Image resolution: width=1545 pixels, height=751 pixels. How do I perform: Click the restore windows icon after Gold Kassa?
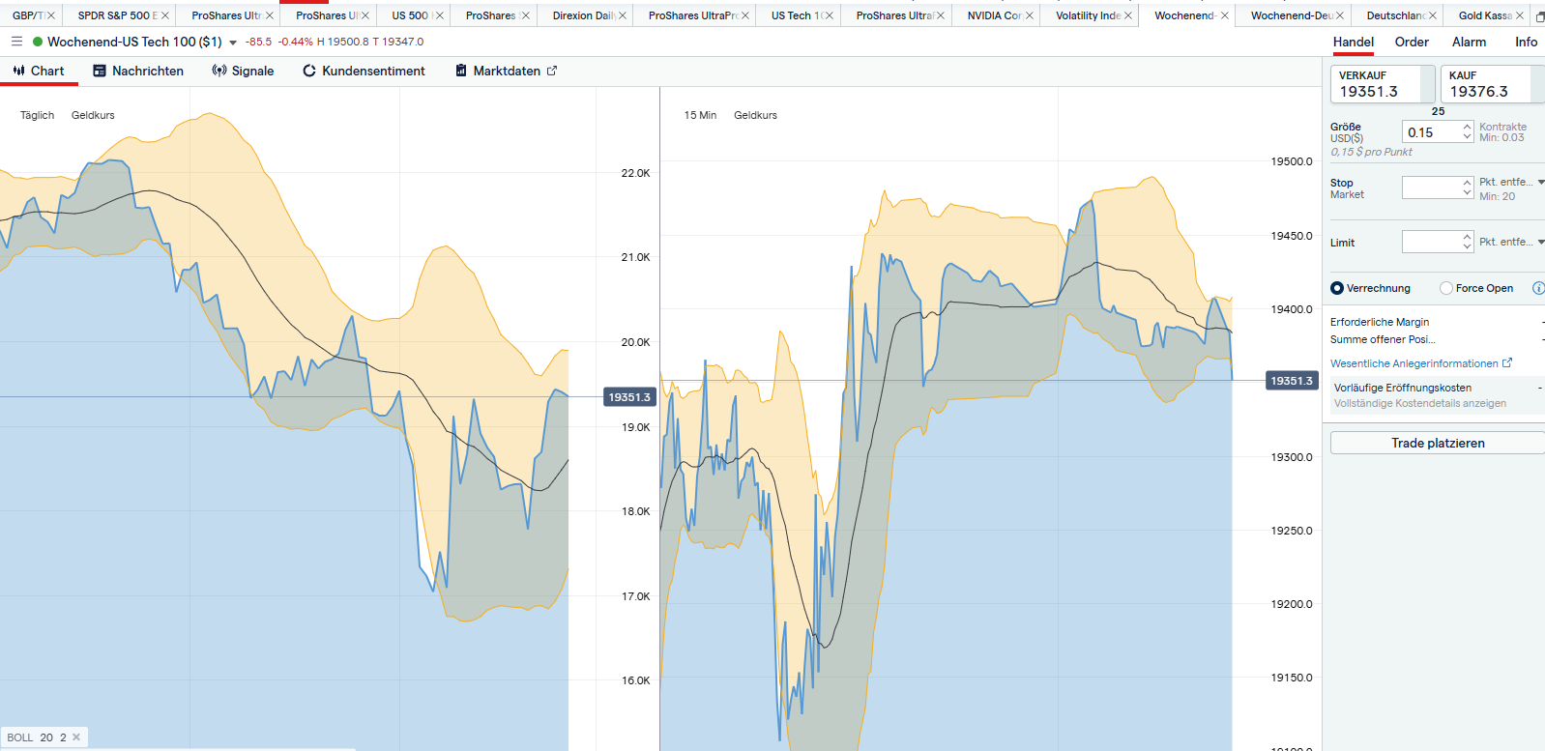pos(1539,15)
